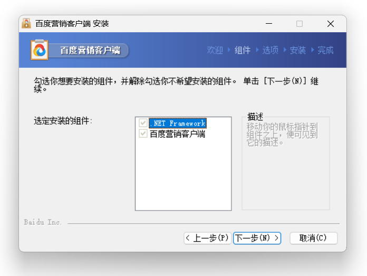Click the 描述 group label
367x276 pixels.
(255, 117)
